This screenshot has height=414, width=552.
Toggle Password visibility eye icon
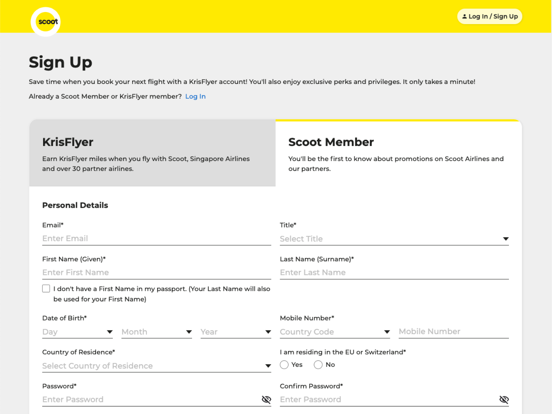[267, 399]
